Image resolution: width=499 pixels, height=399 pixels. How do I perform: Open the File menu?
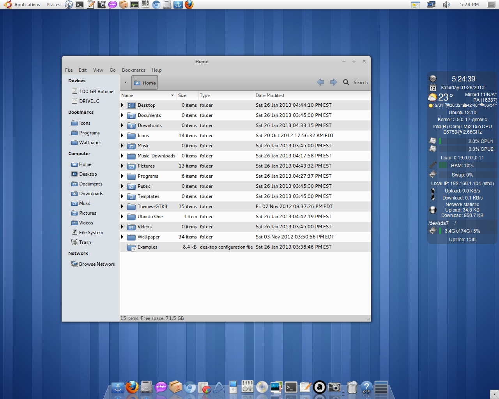pos(69,70)
